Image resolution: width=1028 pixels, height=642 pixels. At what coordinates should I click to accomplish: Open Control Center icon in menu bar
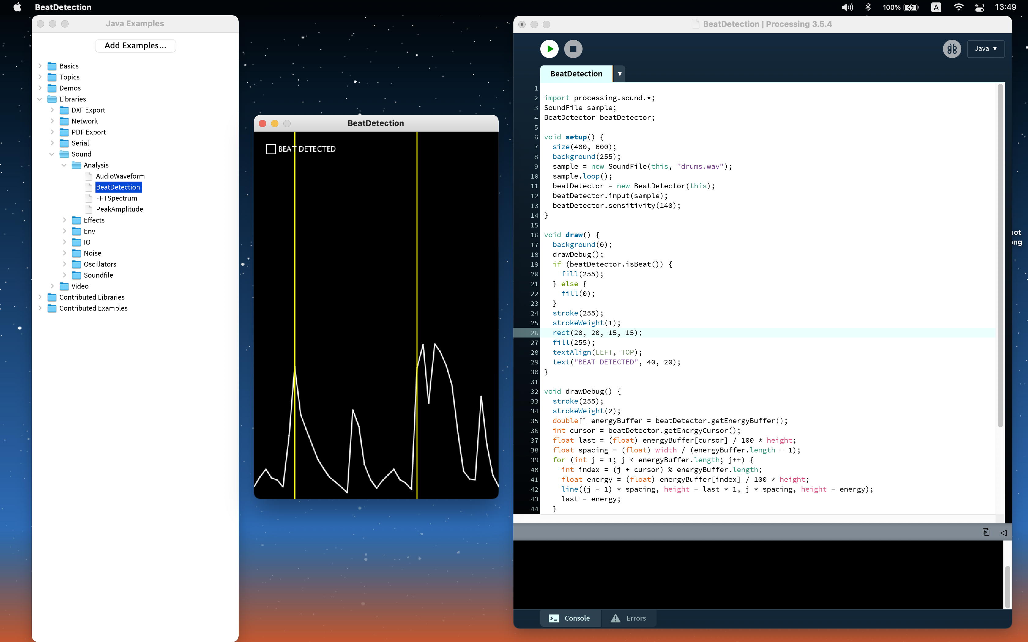pyautogui.click(x=980, y=7)
